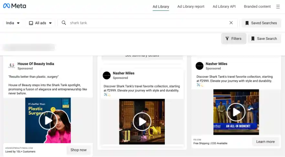285x157 pixels.
Task: Clear the search with X icon
Action: [x=231, y=23]
